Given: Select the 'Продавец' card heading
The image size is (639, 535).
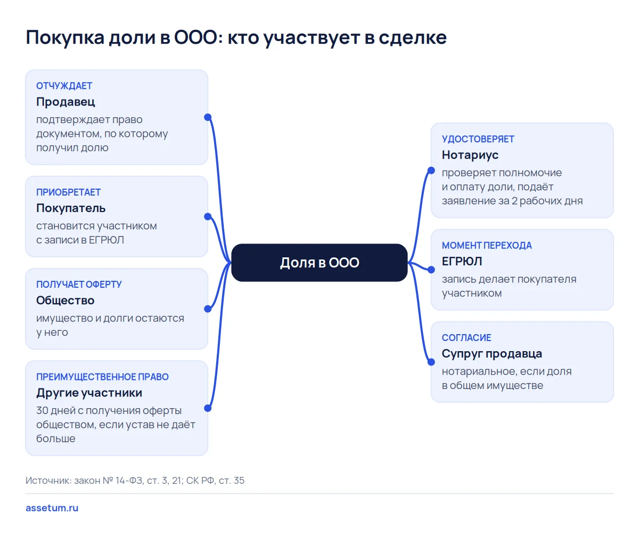Looking at the screenshot, I should [x=65, y=102].
